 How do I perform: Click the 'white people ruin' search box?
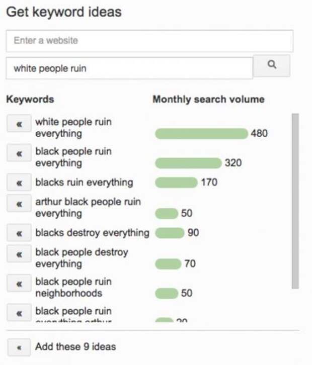click(129, 68)
